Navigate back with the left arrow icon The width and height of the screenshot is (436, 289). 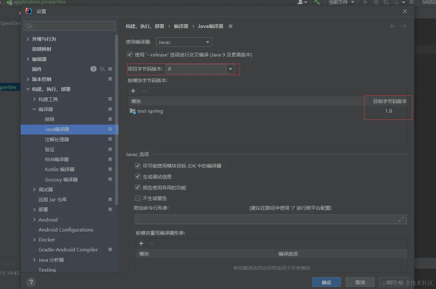pyautogui.click(x=393, y=26)
